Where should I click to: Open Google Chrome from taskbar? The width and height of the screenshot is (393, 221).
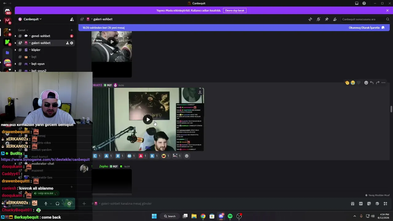(203, 216)
